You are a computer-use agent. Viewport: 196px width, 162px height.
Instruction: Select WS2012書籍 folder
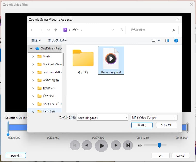(x=48, y=80)
